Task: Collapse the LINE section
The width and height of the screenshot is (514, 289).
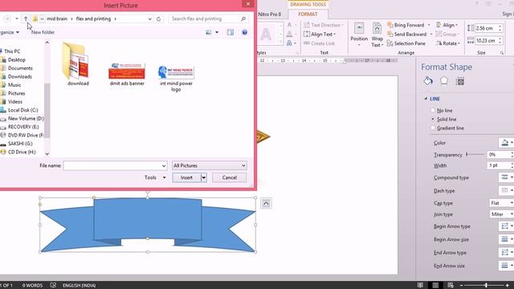Action: pyautogui.click(x=426, y=99)
